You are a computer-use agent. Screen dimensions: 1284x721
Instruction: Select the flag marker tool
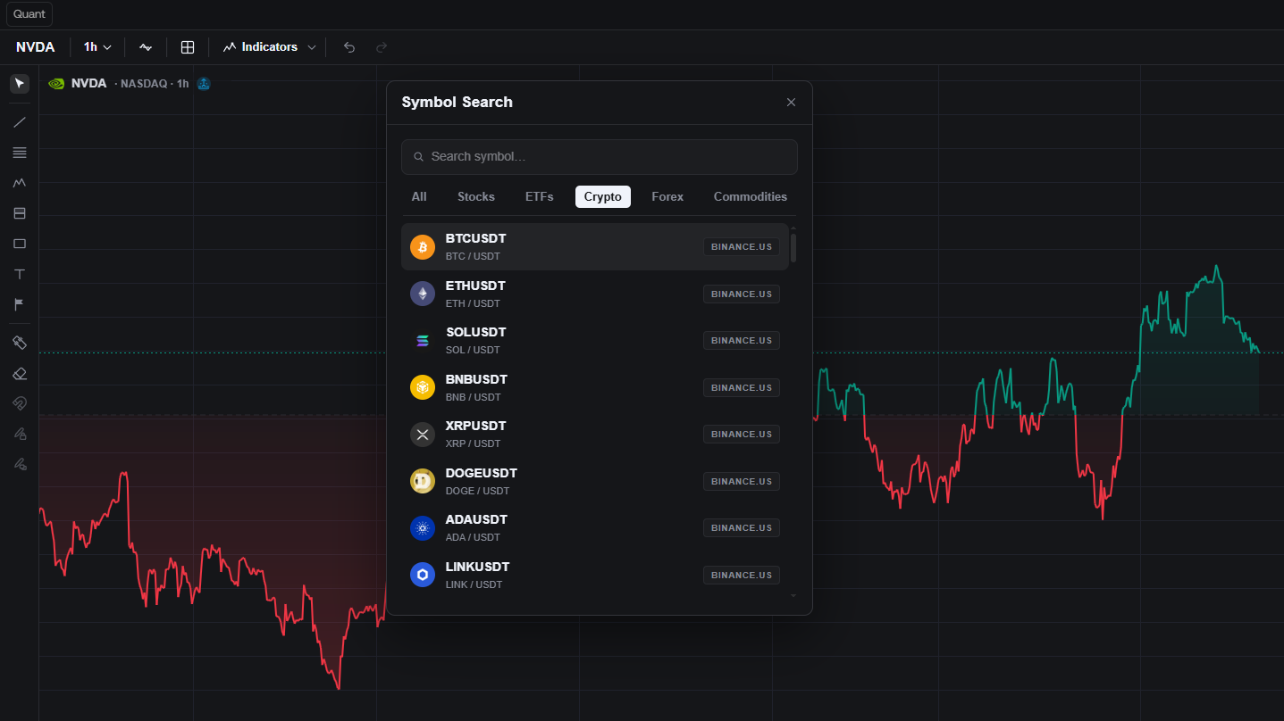(20, 304)
